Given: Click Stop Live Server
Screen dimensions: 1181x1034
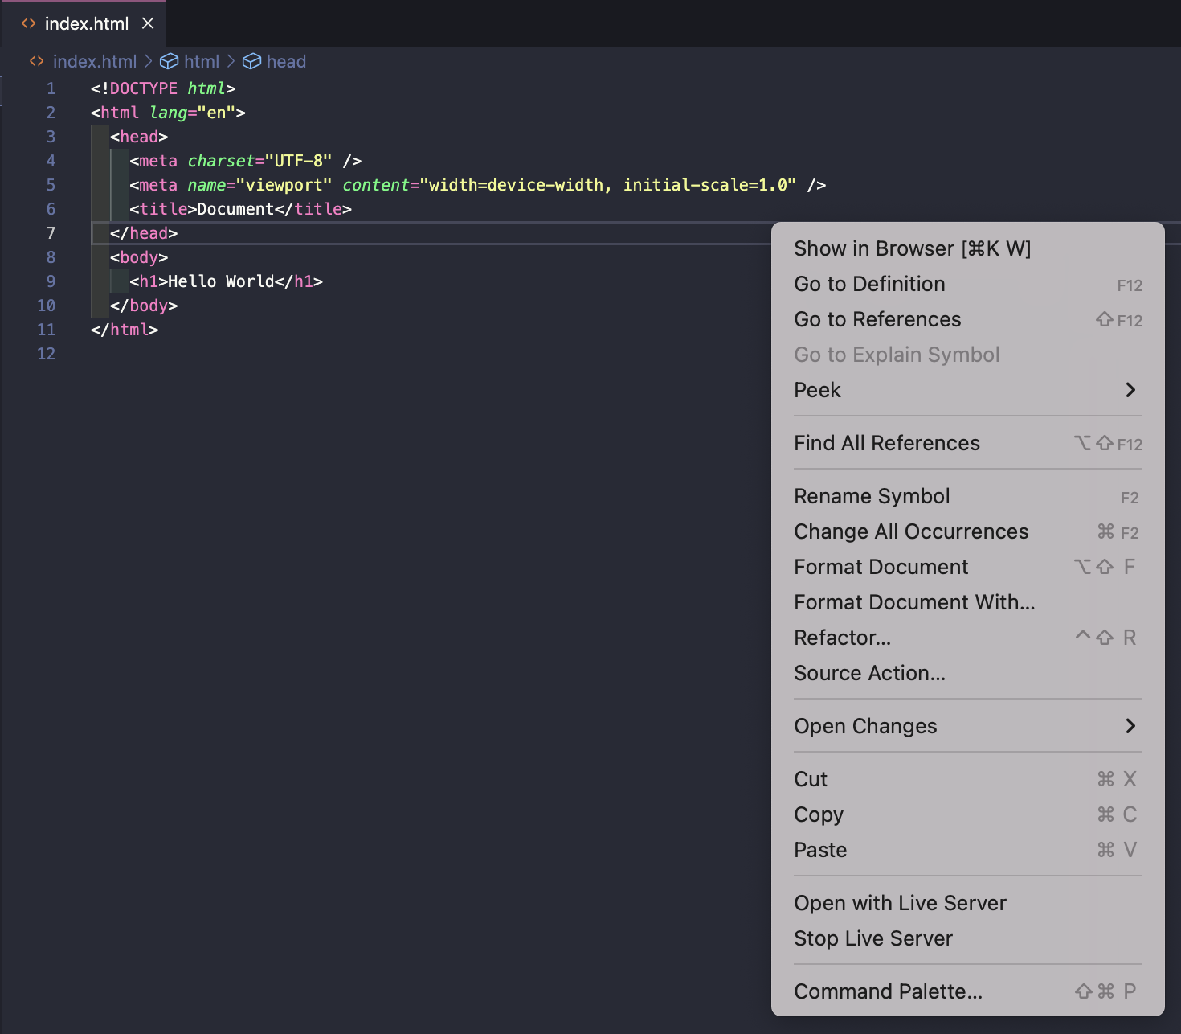Looking at the screenshot, I should pyautogui.click(x=873, y=938).
